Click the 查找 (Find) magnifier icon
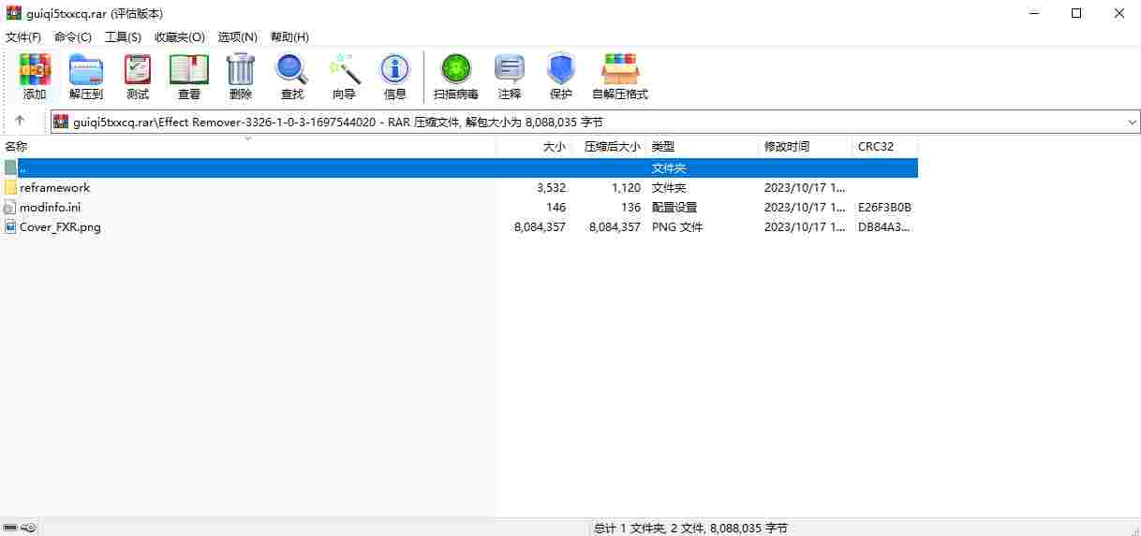The height and width of the screenshot is (536, 1141). (x=292, y=69)
